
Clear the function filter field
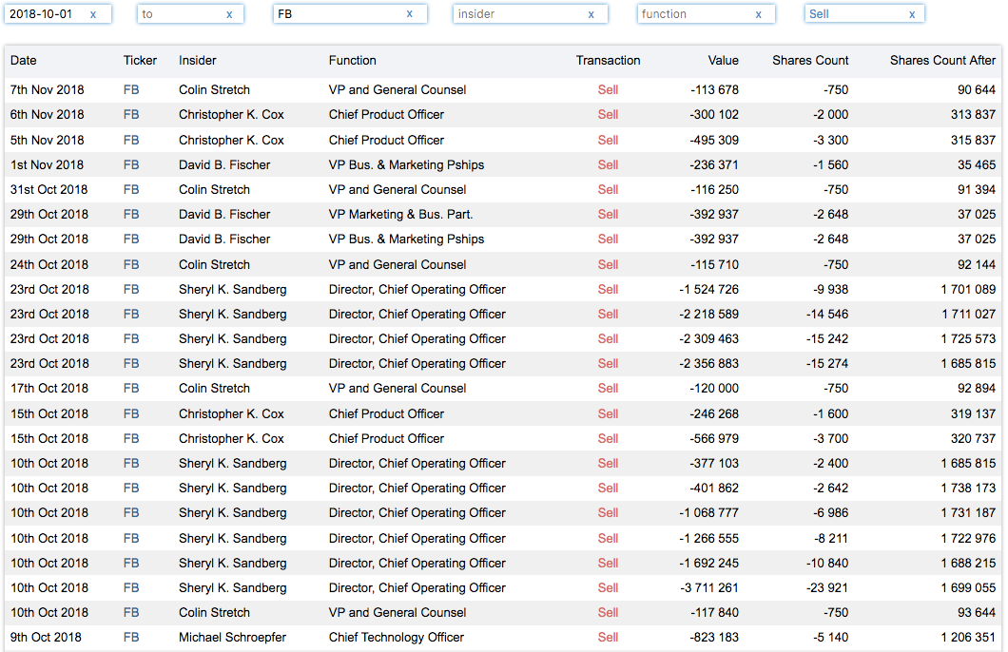[x=759, y=14]
